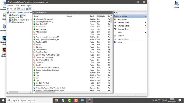The image size is (184, 103).
Task: Click the Ajuda icon in Ações pane
Action: 115,42
